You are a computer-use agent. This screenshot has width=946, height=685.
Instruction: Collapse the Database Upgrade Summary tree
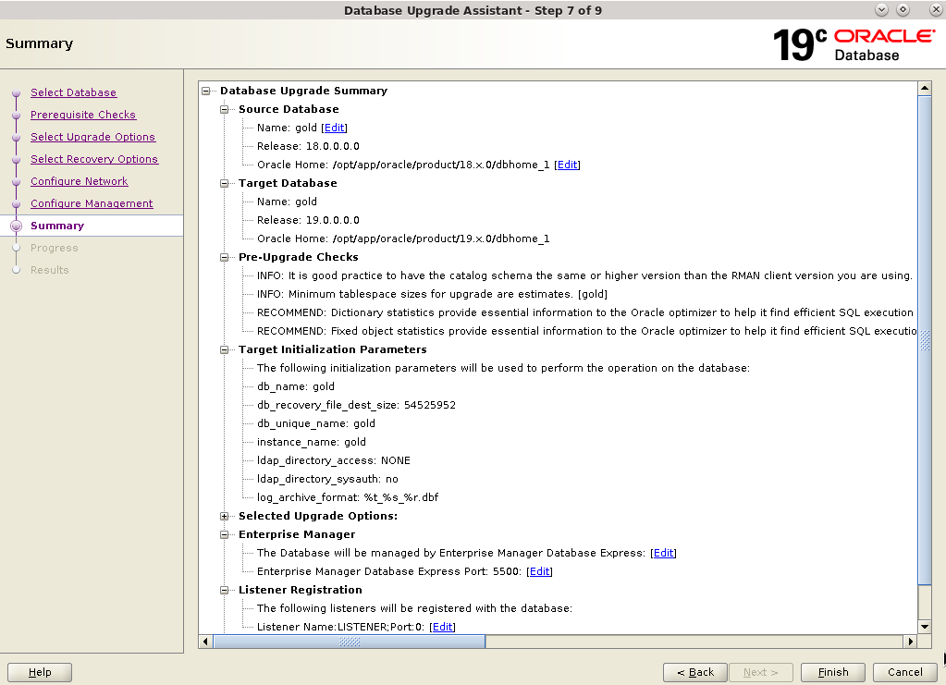point(206,91)
